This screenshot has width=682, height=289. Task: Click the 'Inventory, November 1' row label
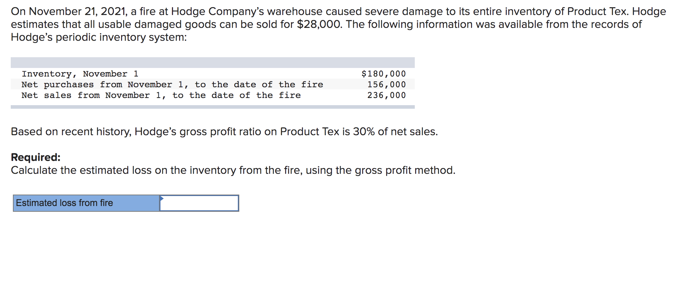click(80, 74)
